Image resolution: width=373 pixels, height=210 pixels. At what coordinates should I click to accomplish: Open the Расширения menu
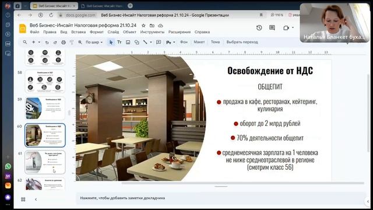point(180,32)
